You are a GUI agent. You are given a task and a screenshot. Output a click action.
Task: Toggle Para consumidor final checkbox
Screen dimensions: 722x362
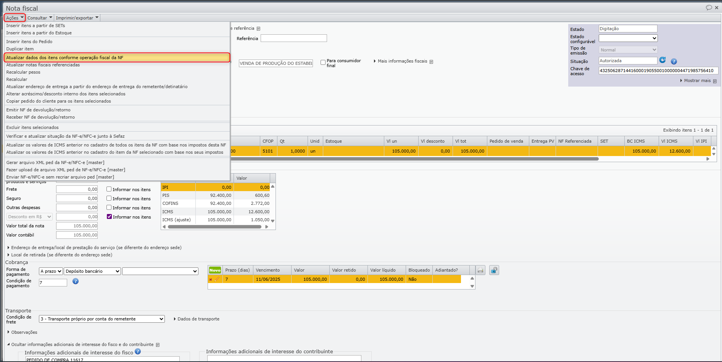[323, 62]
